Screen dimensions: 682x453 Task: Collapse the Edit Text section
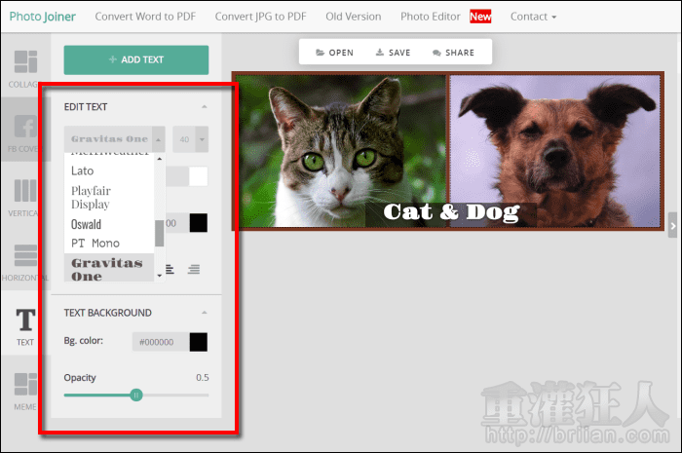[204, 106]
